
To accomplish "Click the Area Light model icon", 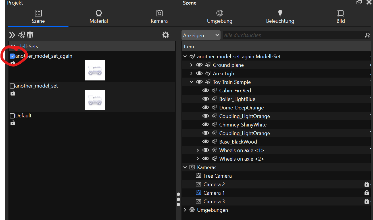I will (x=208, y=74).
